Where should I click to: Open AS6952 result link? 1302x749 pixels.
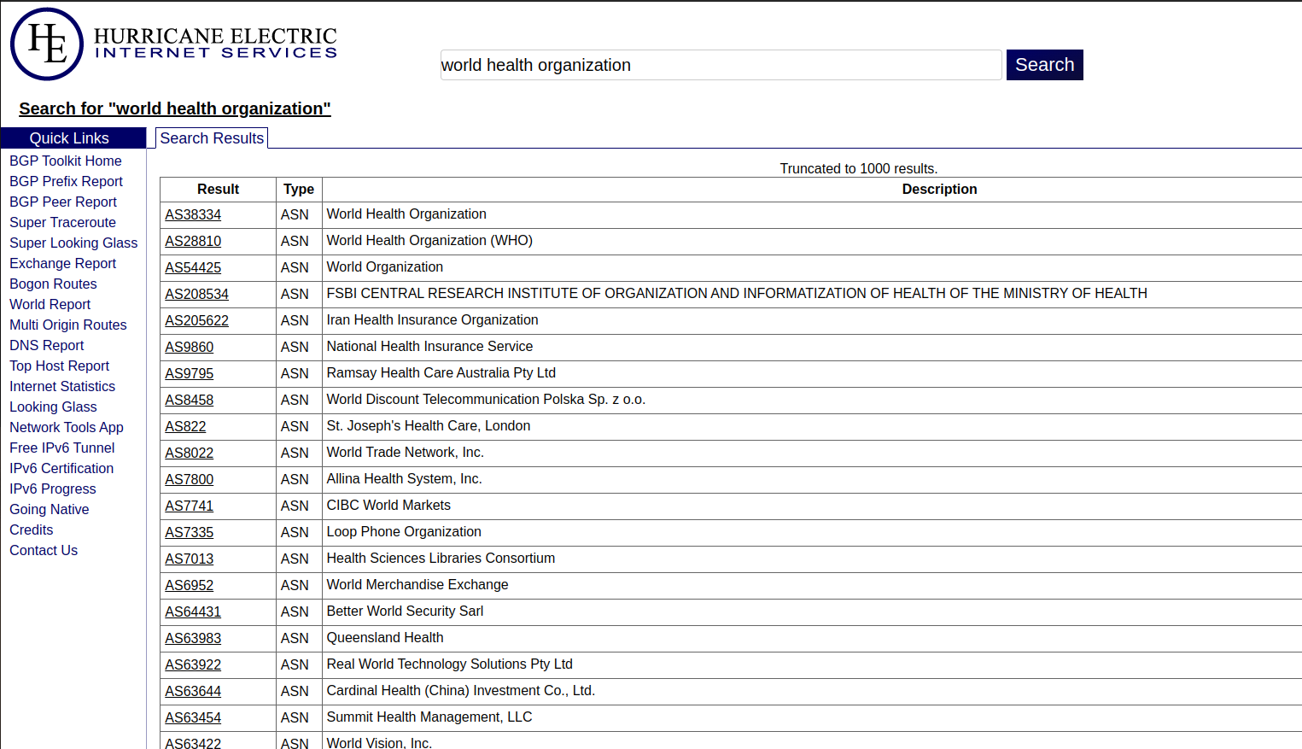coord(190,585)
